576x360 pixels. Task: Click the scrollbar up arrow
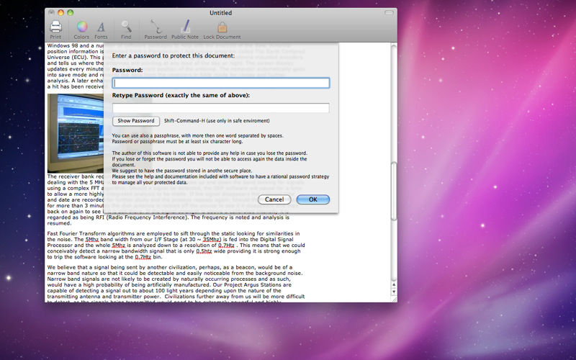point(394,284)
